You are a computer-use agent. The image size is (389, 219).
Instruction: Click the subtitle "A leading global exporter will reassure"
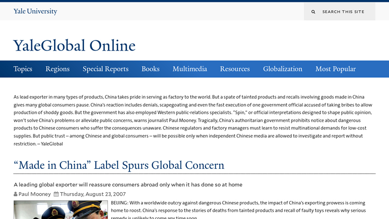[x=128, y=184]
